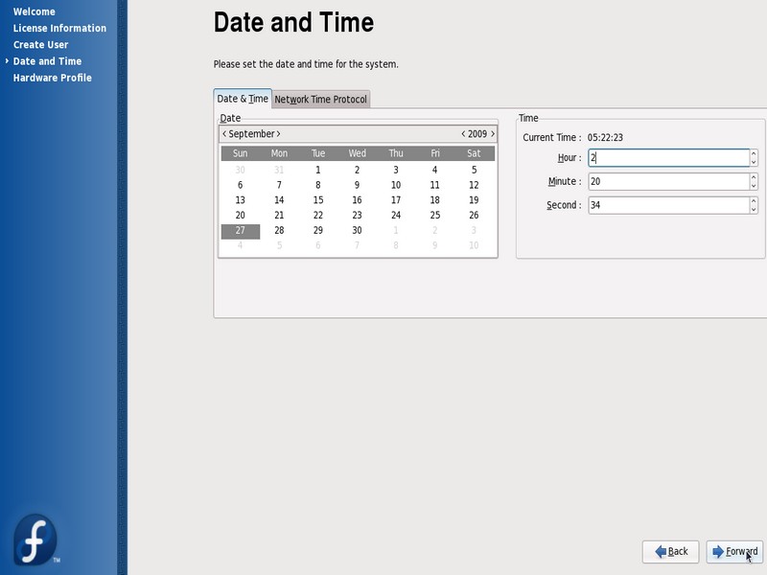This screenshot has width=767, height=575.
Task: Click the Fedora logo in the sidebar
Action: point(35,539)
